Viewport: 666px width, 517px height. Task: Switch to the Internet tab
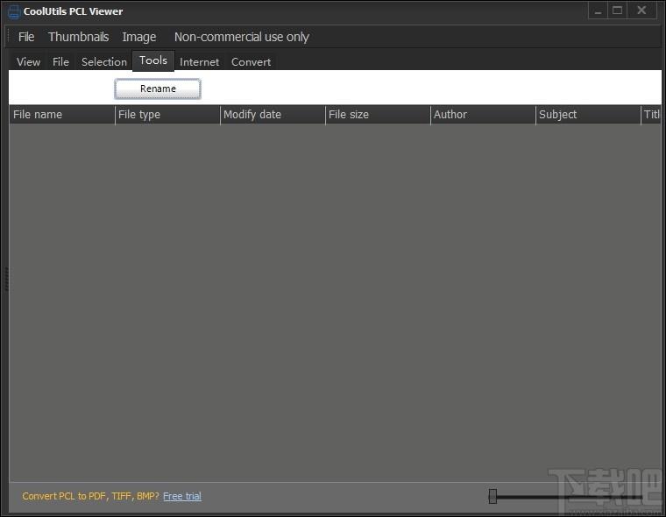coord(200,61)
